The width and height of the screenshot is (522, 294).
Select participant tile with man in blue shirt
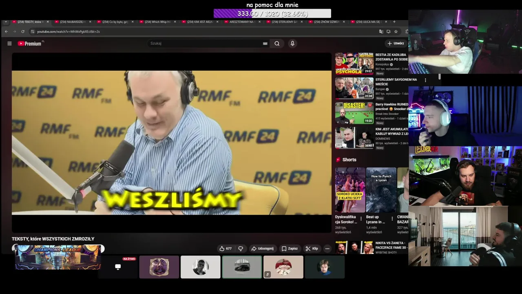(325, 267)
